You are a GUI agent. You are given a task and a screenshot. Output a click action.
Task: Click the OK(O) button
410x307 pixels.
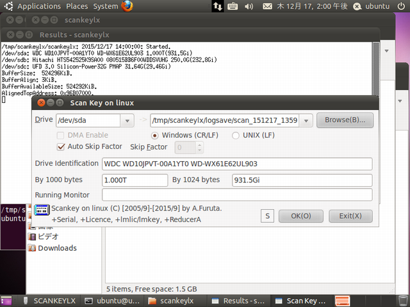[301, 216]
